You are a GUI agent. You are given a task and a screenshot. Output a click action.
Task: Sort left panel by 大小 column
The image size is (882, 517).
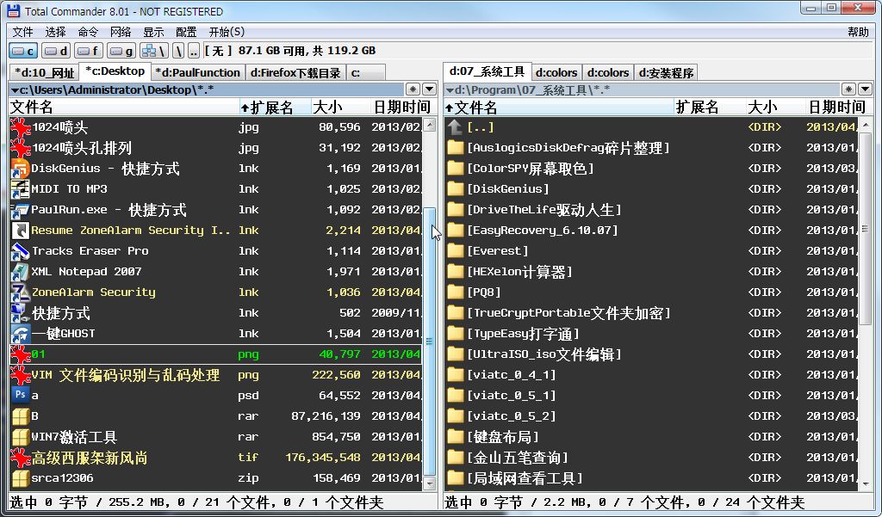(x=340, y=108)
